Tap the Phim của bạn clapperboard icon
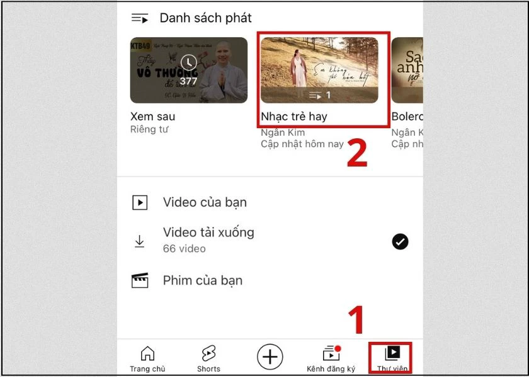The width and height of the screenshot is (529, 377). click(x=139, y=280)
